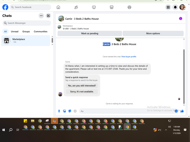Click conversation scrollbar up arrow

coord(184,39)
